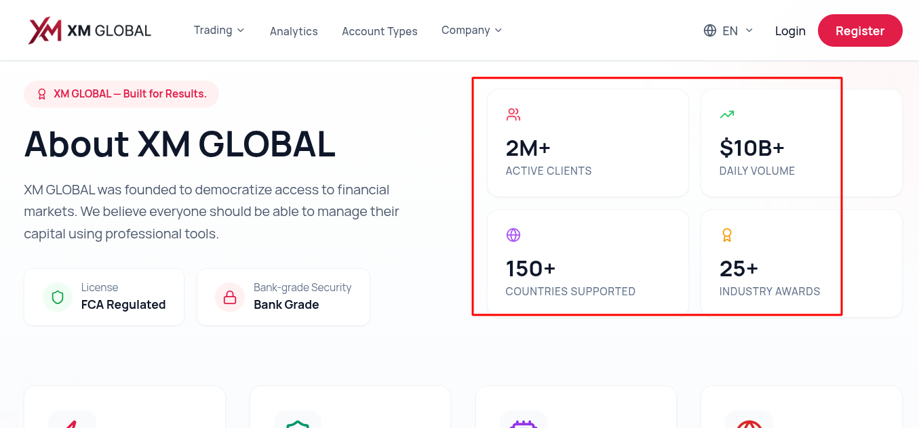Screen dimensions: 919x428
Task: Click the purple globe icon above 150+
Action: [x=513, y=235]
